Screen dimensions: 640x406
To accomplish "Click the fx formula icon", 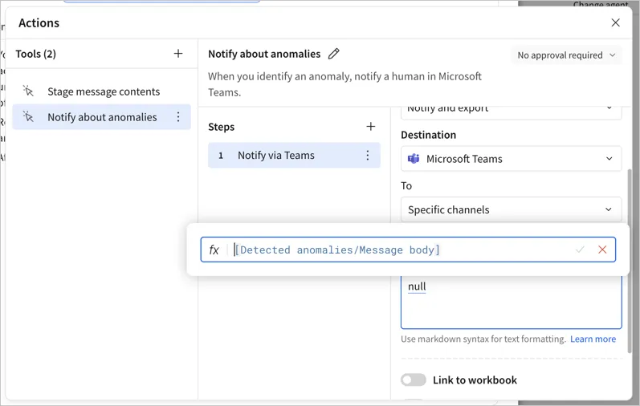I will click(214, 250).
